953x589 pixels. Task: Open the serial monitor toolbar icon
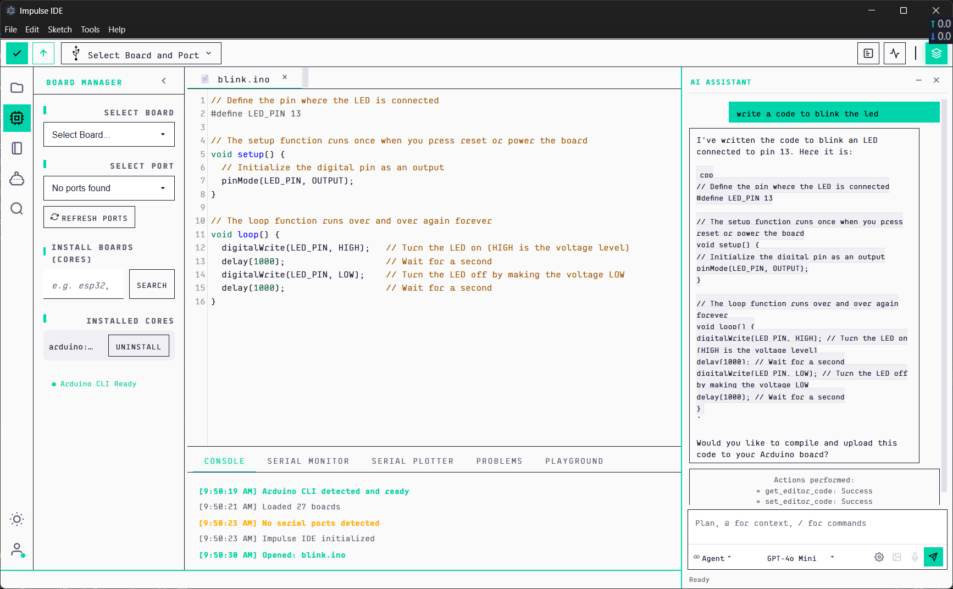tap(868, 53)
